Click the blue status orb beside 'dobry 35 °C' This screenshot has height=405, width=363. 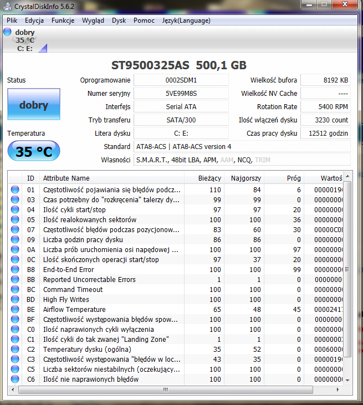pos(8,32)
